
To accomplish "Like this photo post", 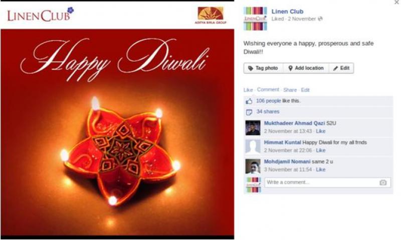I will tap(248, 90).
